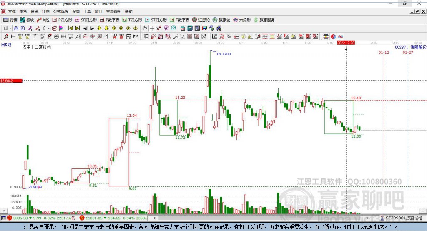Open the 9T四方形 tool

pyautogui.click(x=156, y=20)
